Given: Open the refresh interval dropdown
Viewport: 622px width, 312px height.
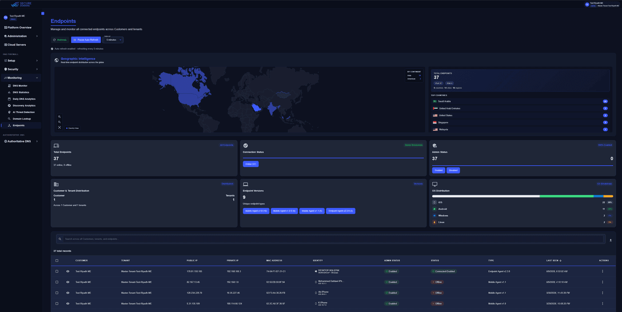Looking at the screenshot, I should [113, 40].
